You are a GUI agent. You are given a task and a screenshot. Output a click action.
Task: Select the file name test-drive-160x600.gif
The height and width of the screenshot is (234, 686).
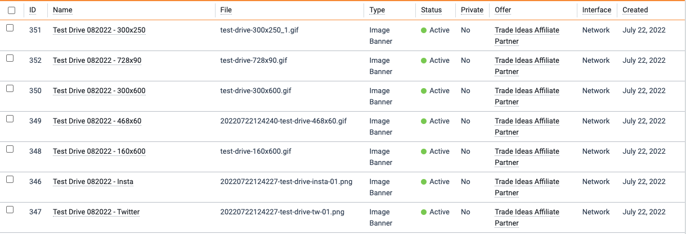[256, 152]
